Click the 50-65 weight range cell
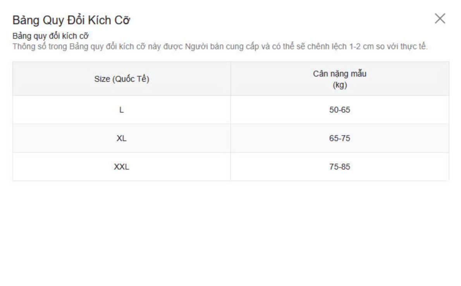The image size is (461, 286). tap(340, 110)
